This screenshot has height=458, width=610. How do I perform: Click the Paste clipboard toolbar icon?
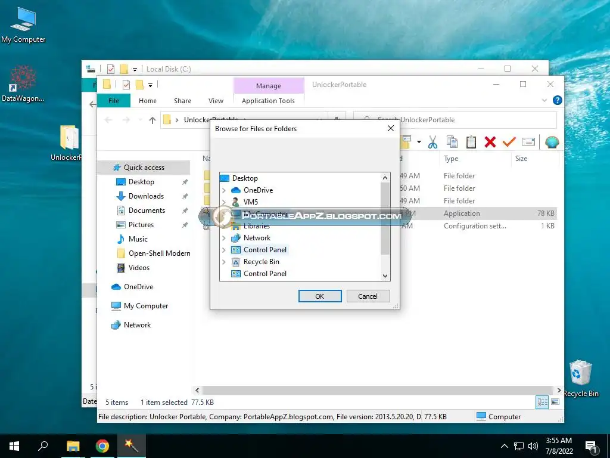(x=471, y=142)
